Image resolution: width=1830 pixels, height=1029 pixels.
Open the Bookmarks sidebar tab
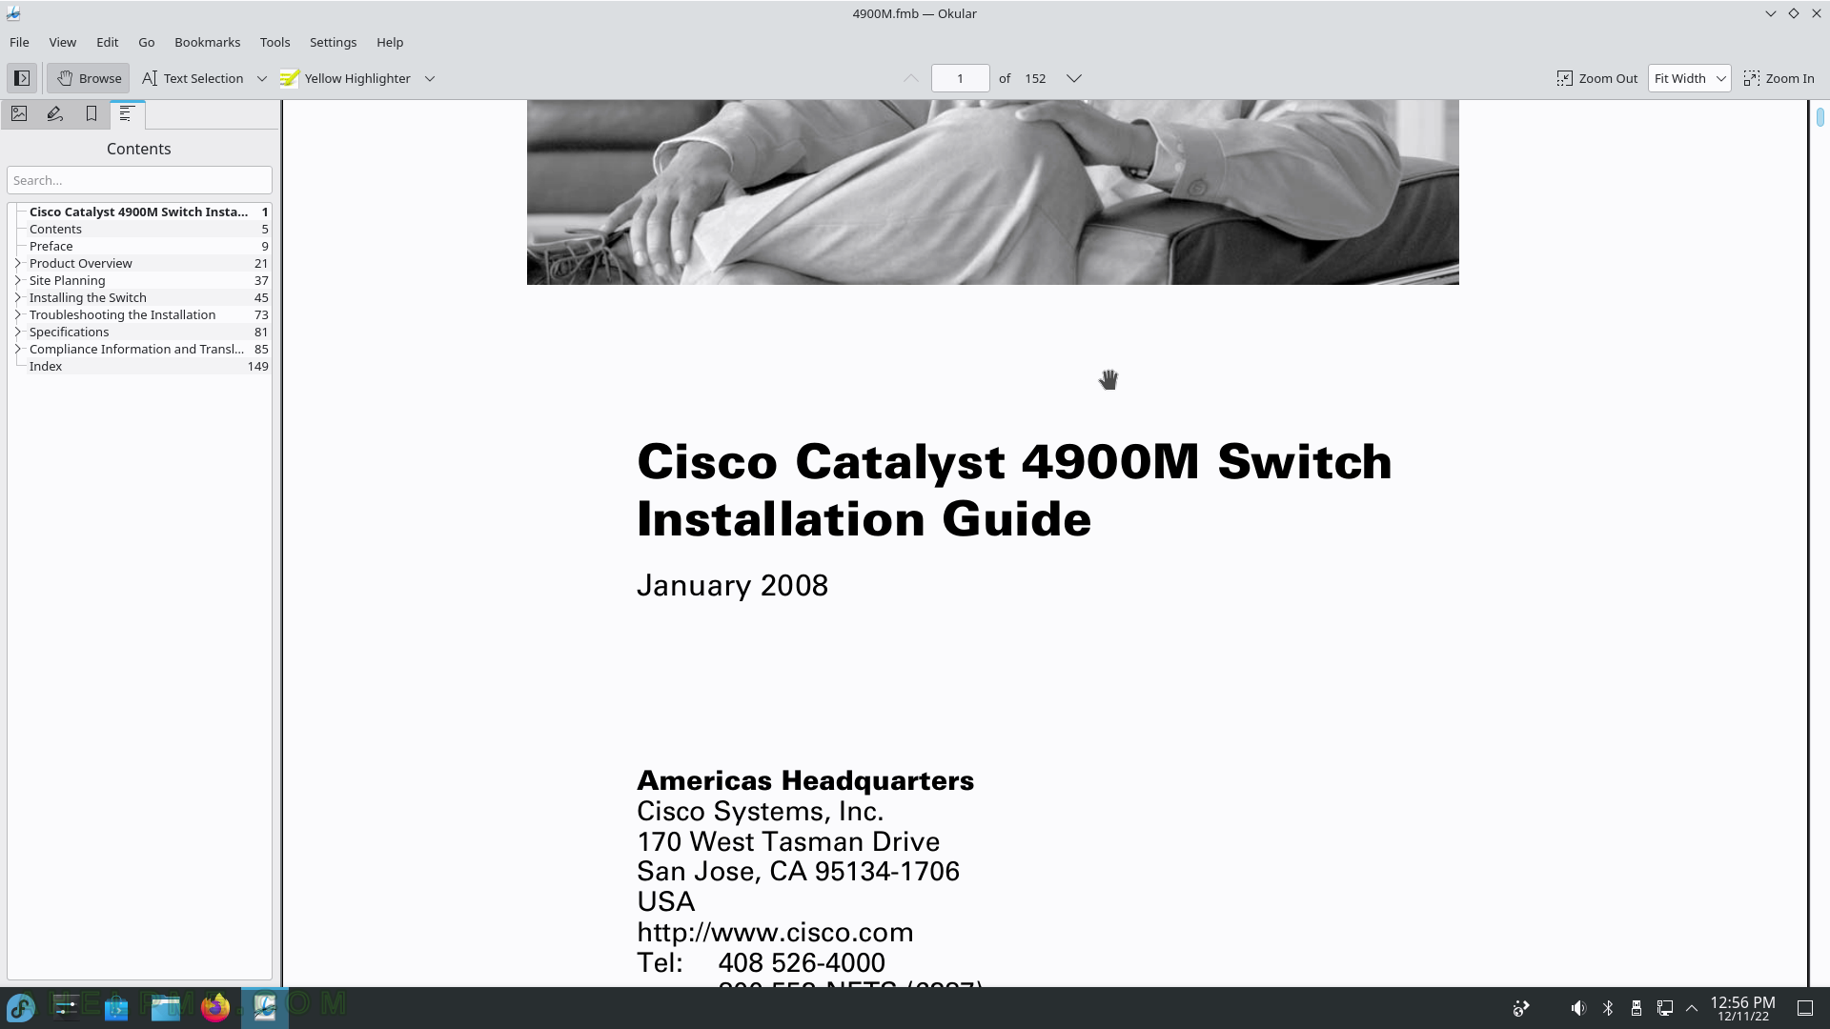[x=91, y=113]
